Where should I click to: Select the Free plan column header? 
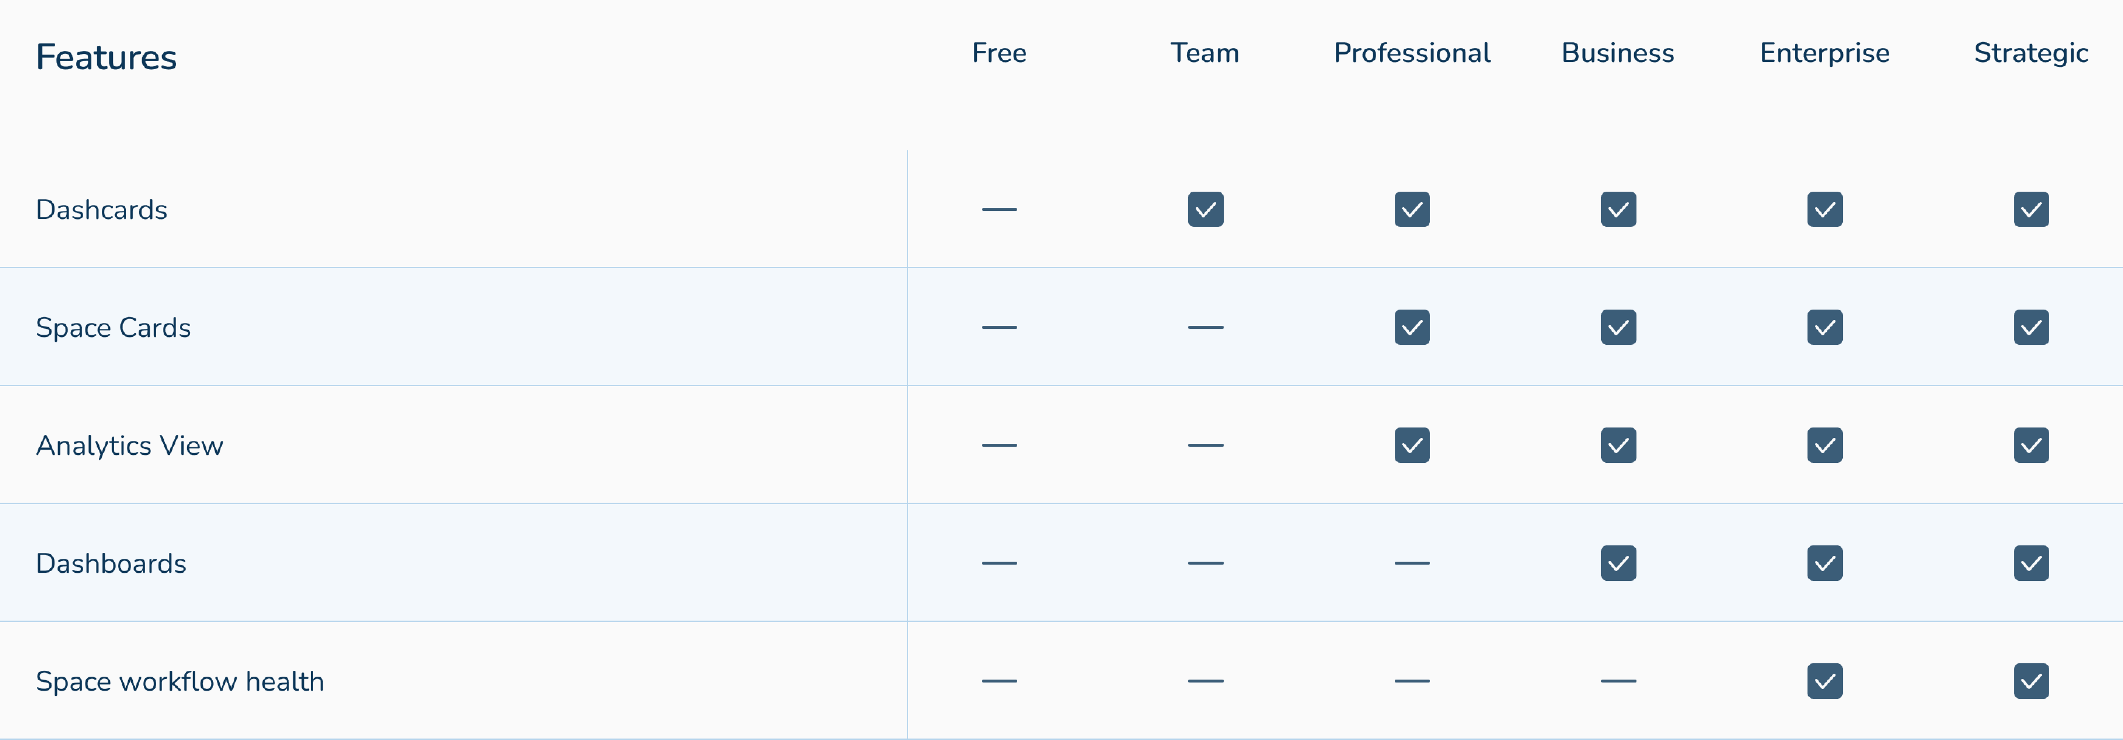click(999, 53)
